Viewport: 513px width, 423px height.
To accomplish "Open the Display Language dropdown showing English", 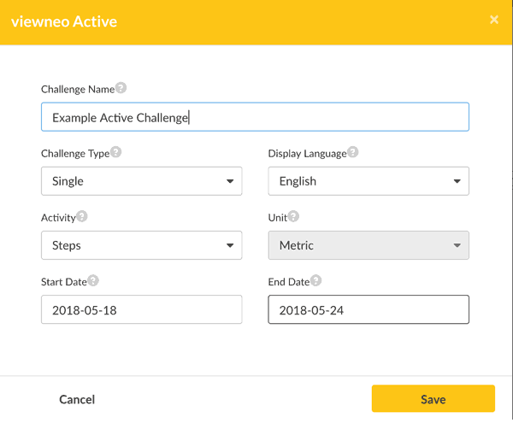I will click(369, 181).
